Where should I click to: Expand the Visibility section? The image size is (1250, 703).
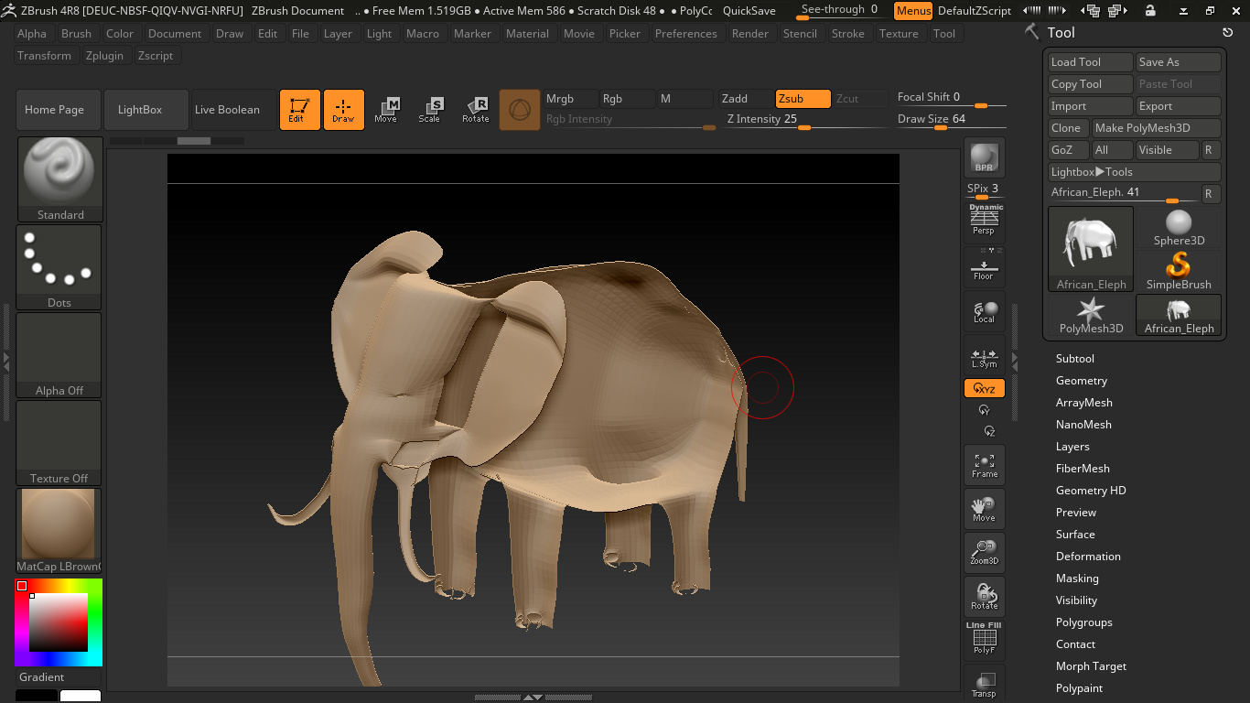coord(1076,600)
